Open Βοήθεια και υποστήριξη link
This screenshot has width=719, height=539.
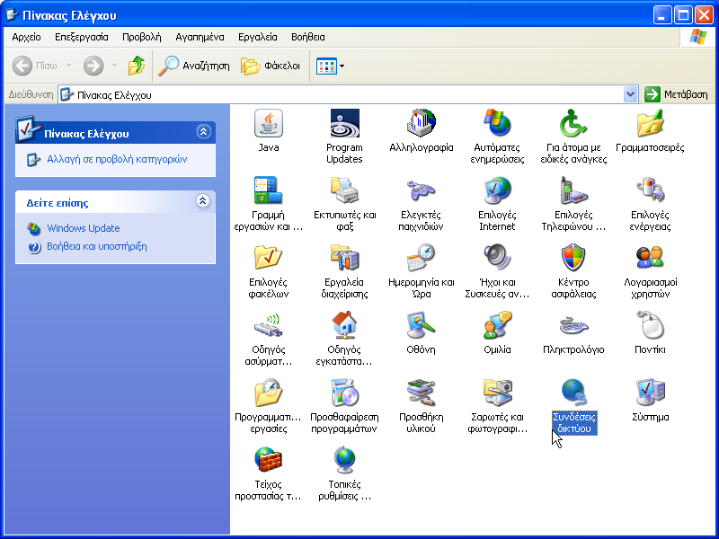click(97, 246)
